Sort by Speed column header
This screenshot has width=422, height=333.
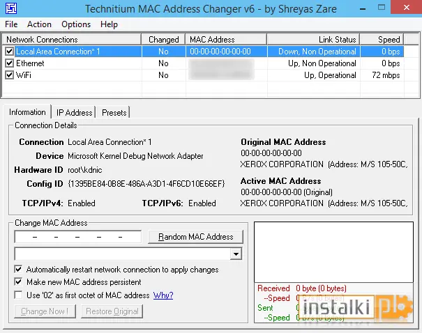[382, 40]
